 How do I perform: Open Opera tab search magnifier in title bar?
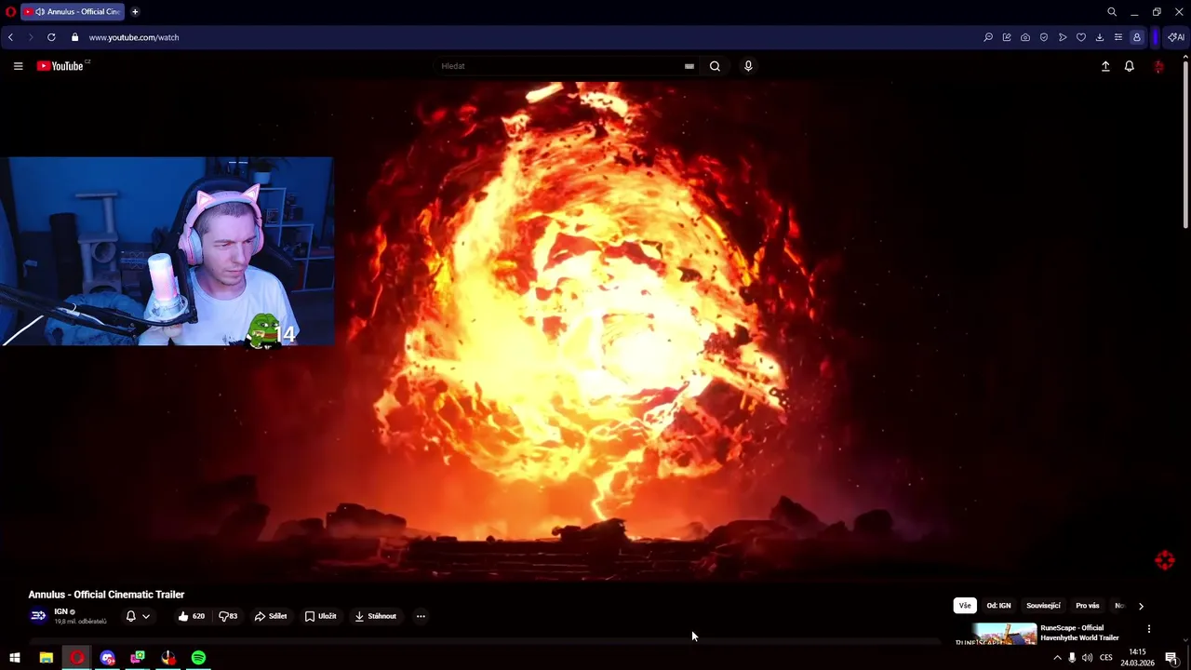pyautogui.click(x=1112, y=12)
